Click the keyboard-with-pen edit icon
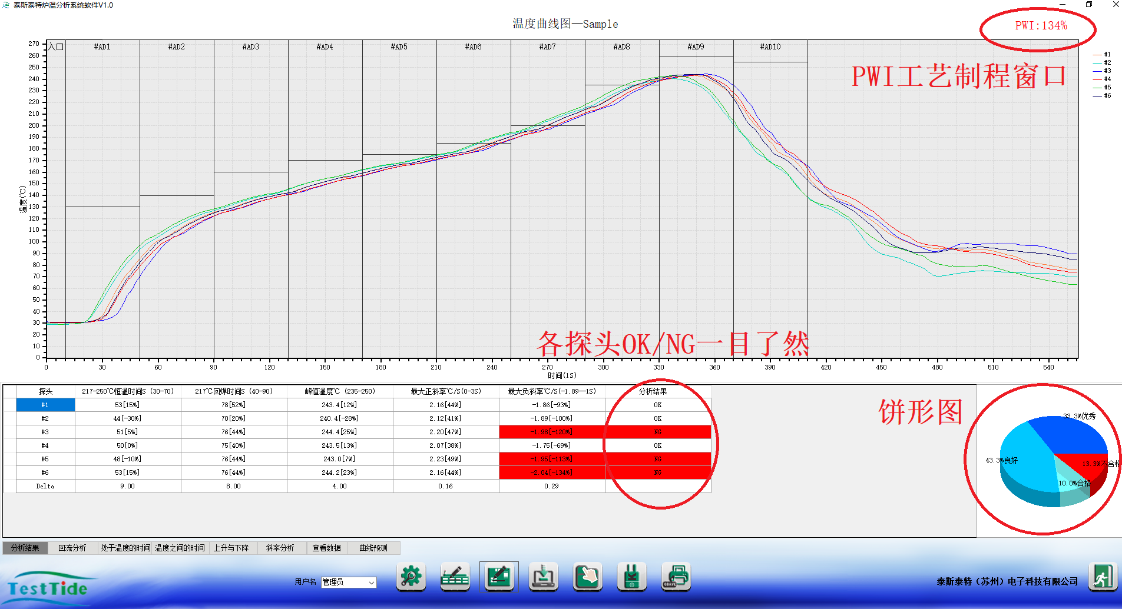1122x609 pixels. 455,577
